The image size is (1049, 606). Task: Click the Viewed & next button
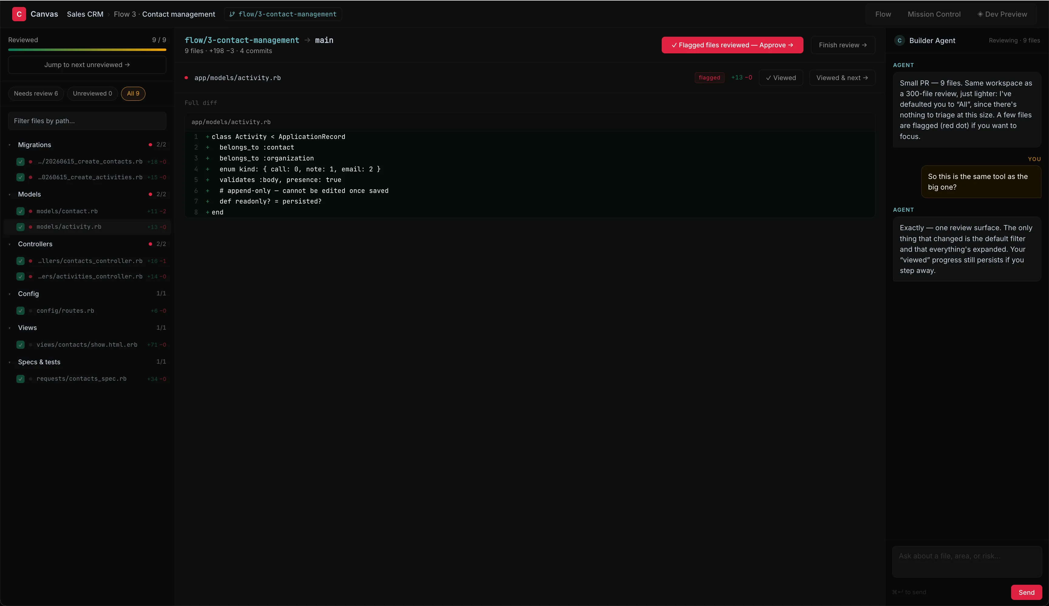(842, 78)
